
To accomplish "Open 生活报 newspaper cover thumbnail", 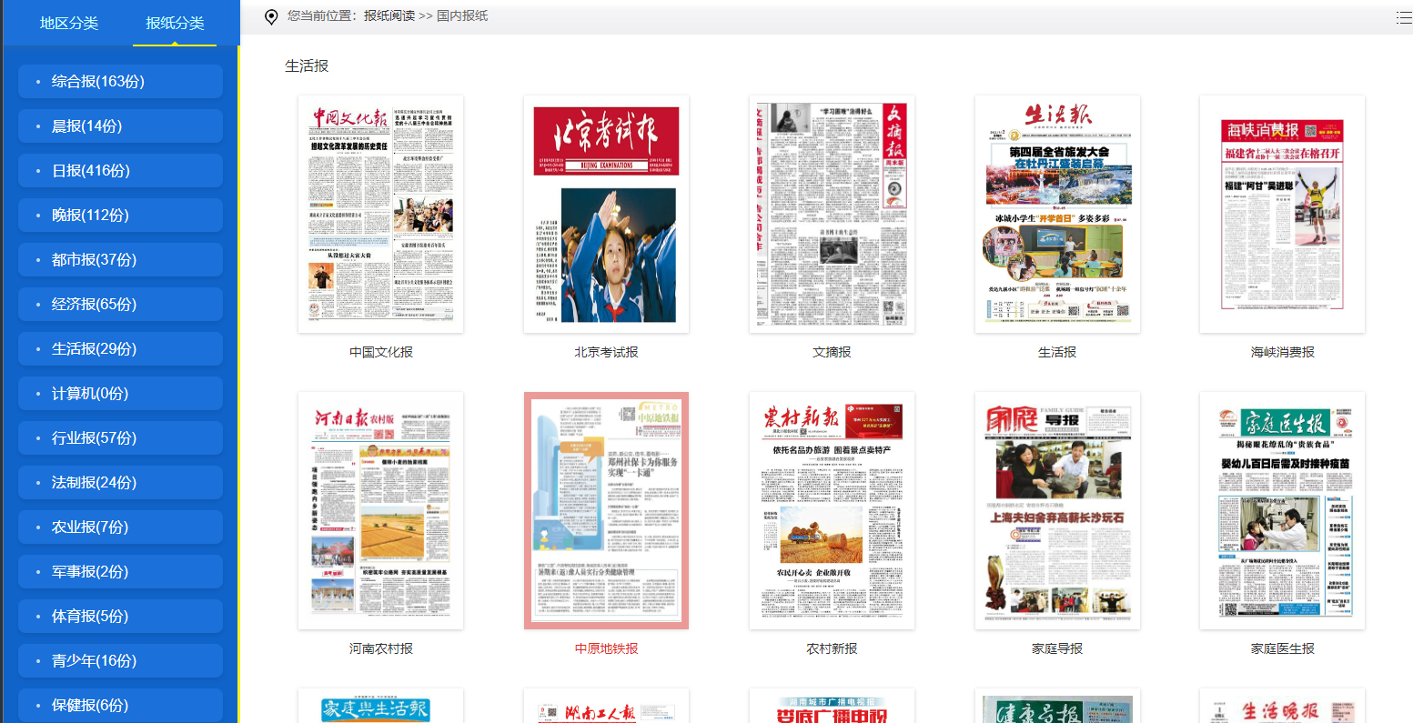I will click(1057, 215).
